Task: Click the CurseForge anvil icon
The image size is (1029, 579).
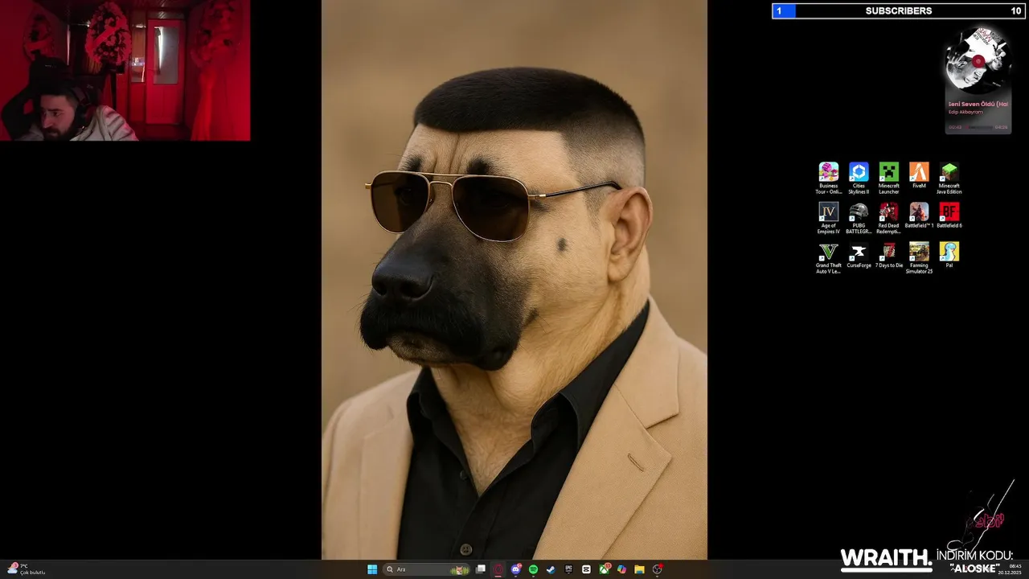Action: 859,252
